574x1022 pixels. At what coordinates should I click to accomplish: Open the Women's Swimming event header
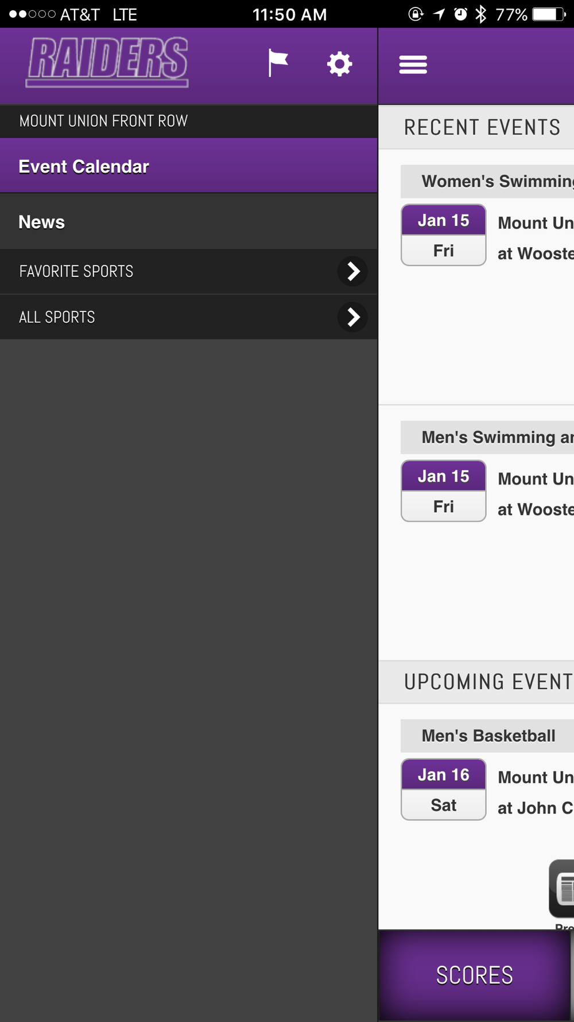[x=487, y=181]
